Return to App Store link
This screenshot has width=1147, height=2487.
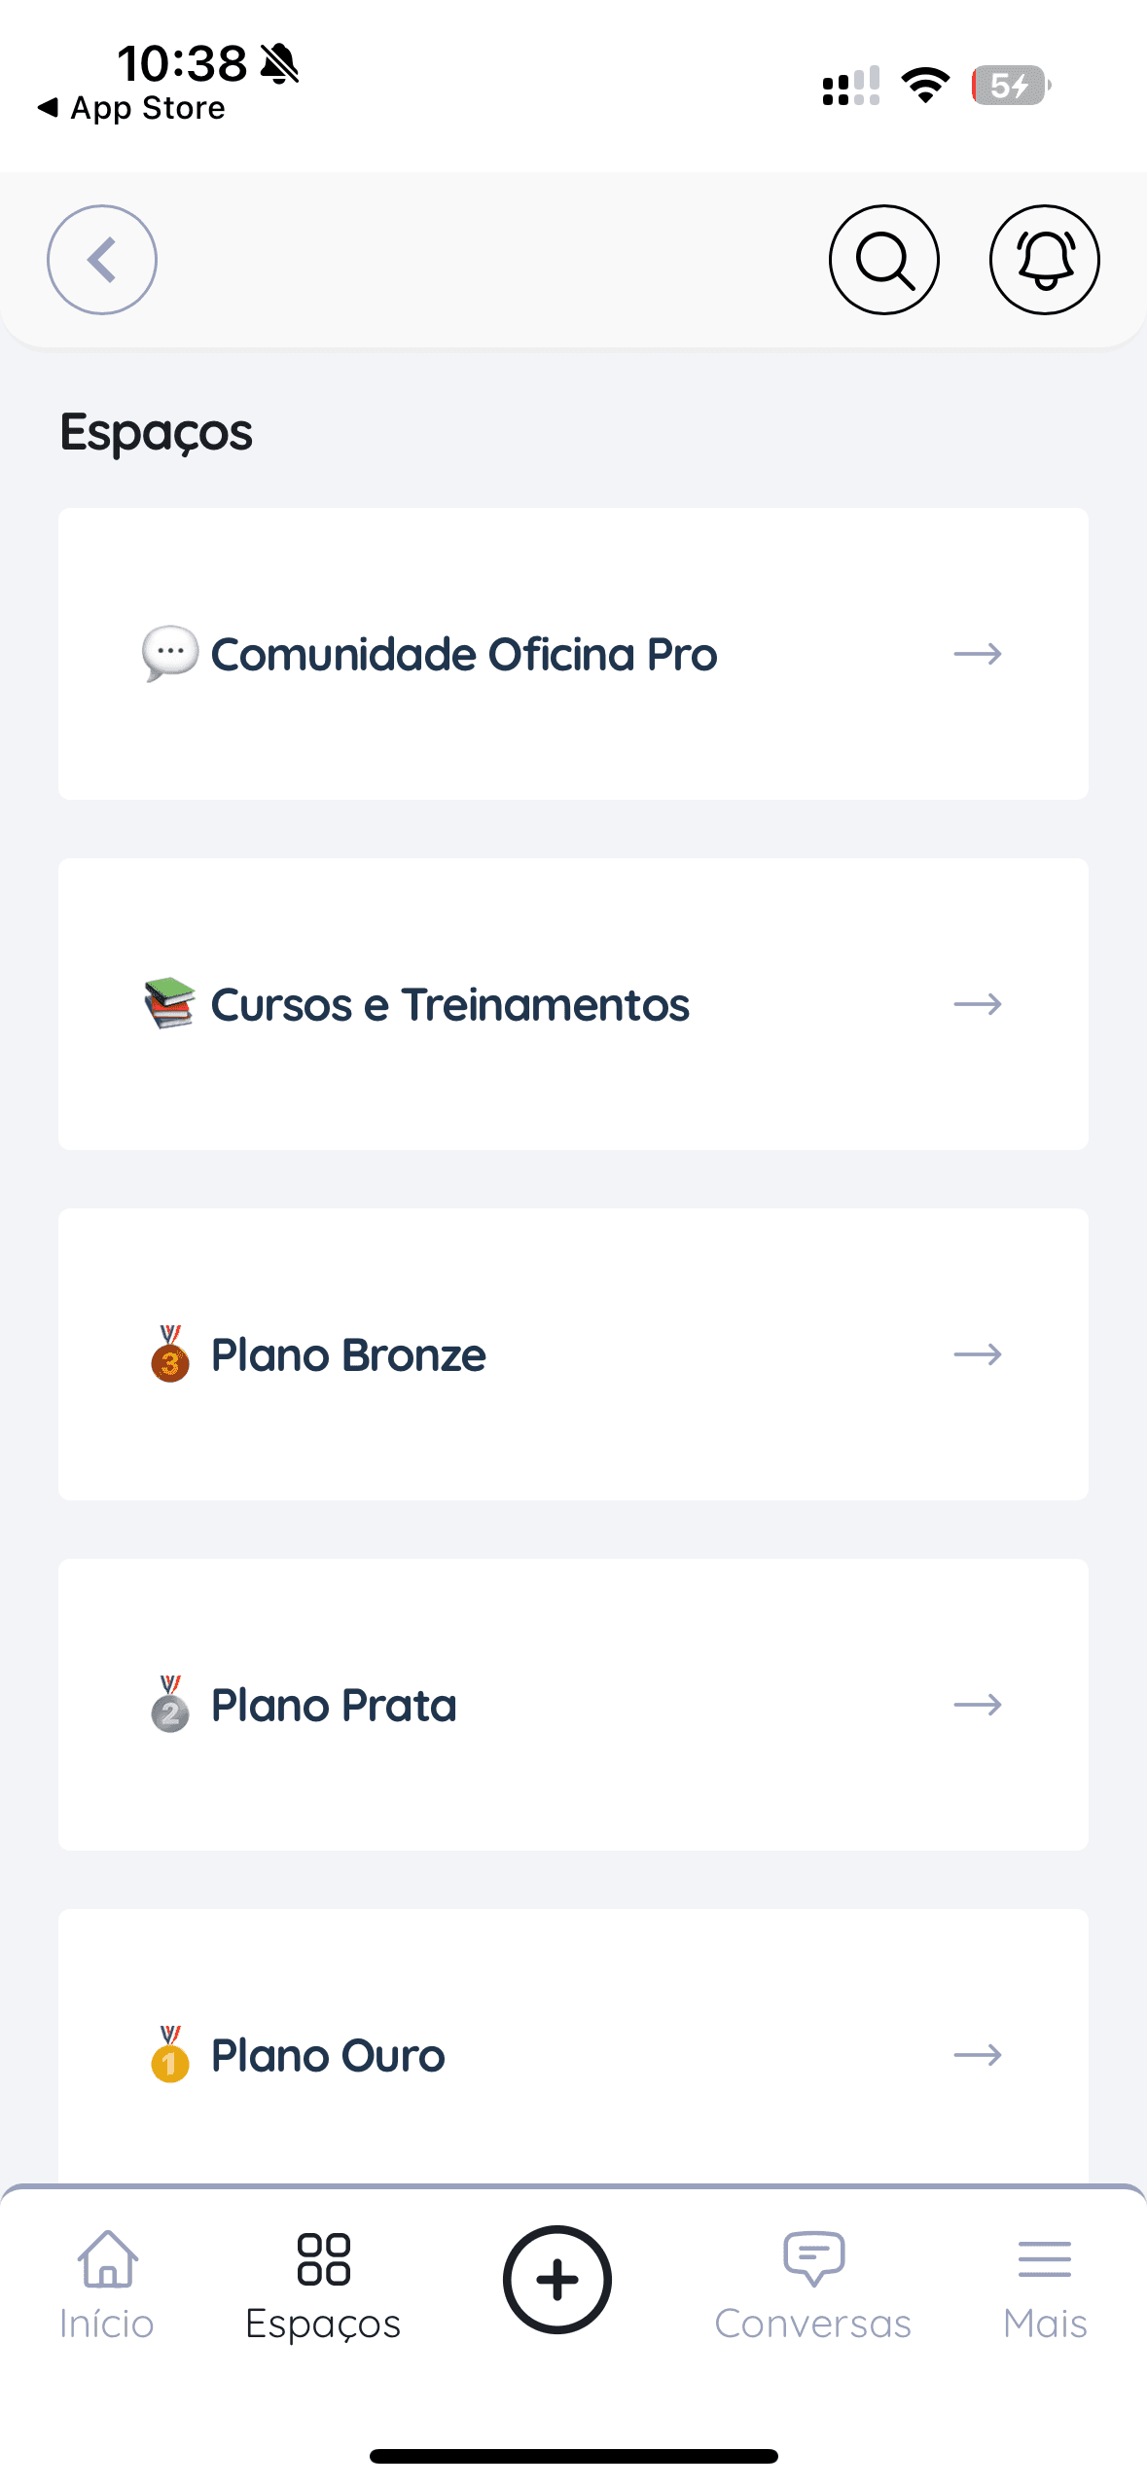point(131,108)
